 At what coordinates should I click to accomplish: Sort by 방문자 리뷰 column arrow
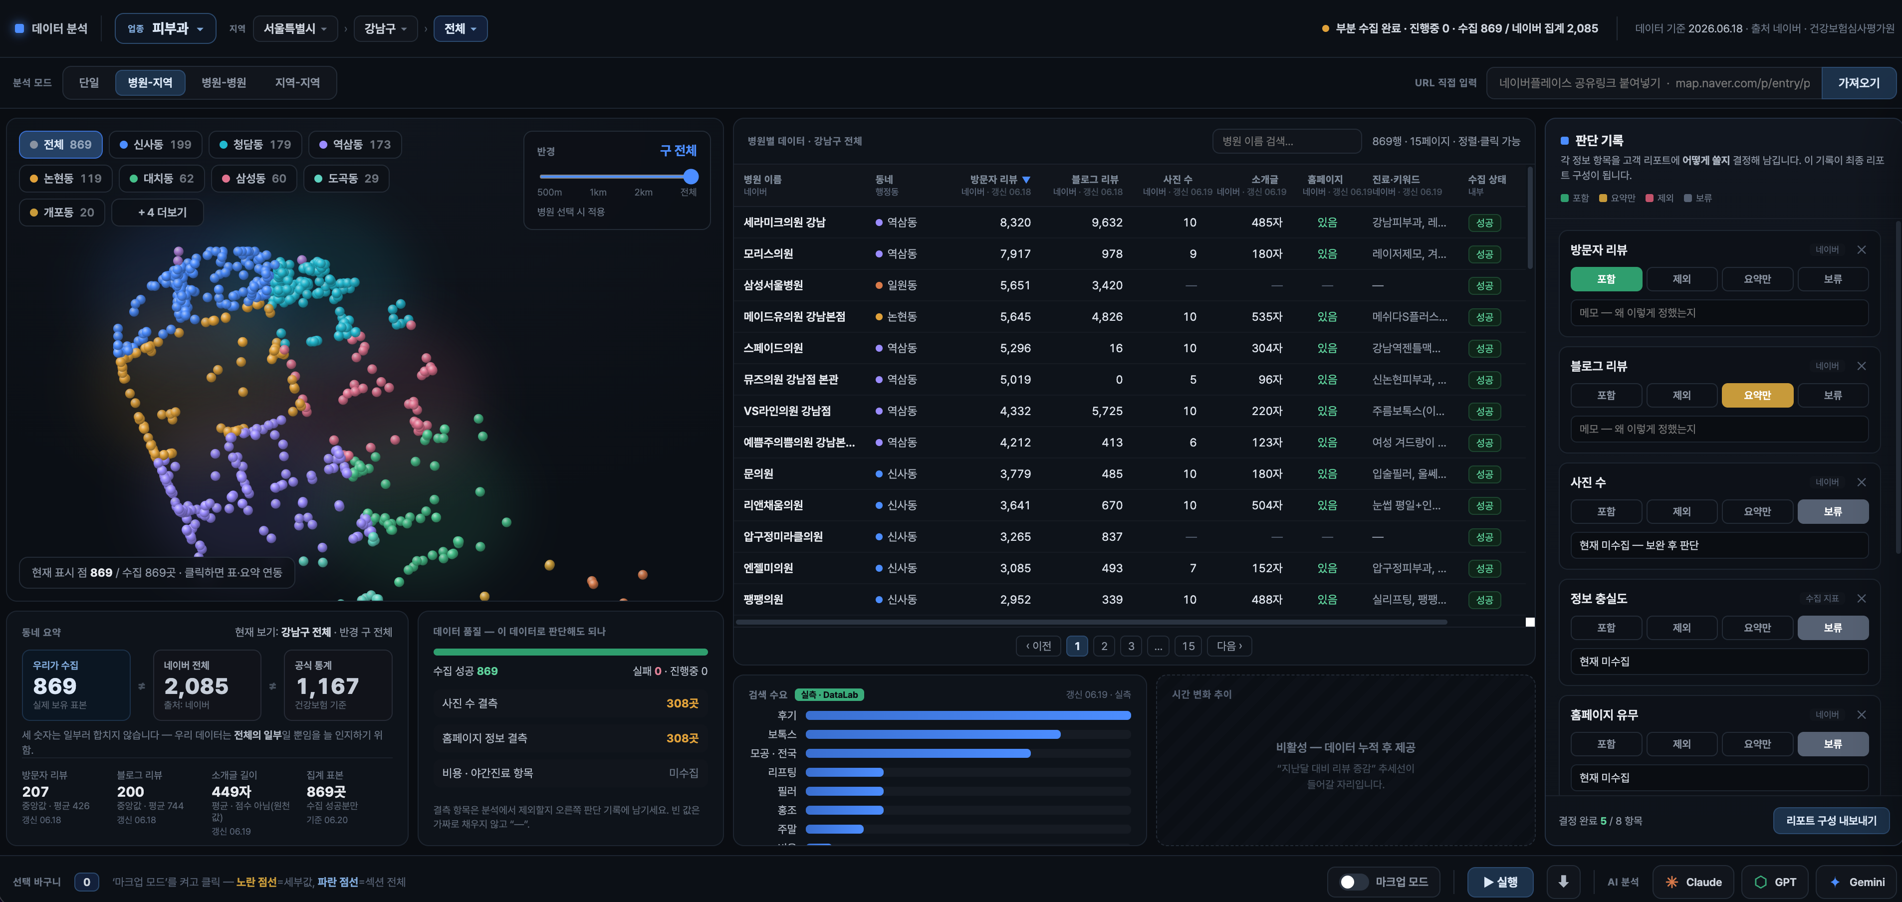(x=1026, y=180)
